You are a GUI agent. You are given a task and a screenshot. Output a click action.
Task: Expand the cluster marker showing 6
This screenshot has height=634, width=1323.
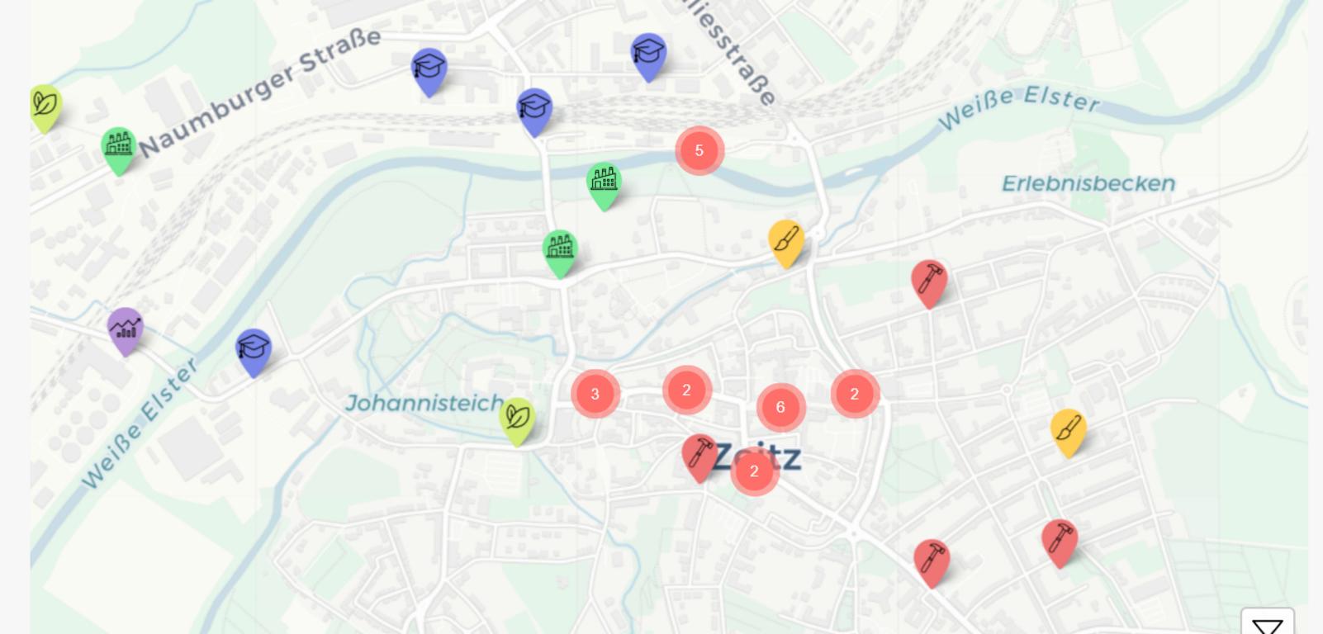780,407
